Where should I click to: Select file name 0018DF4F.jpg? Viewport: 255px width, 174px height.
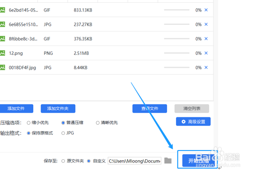click(x=23, y=68)
